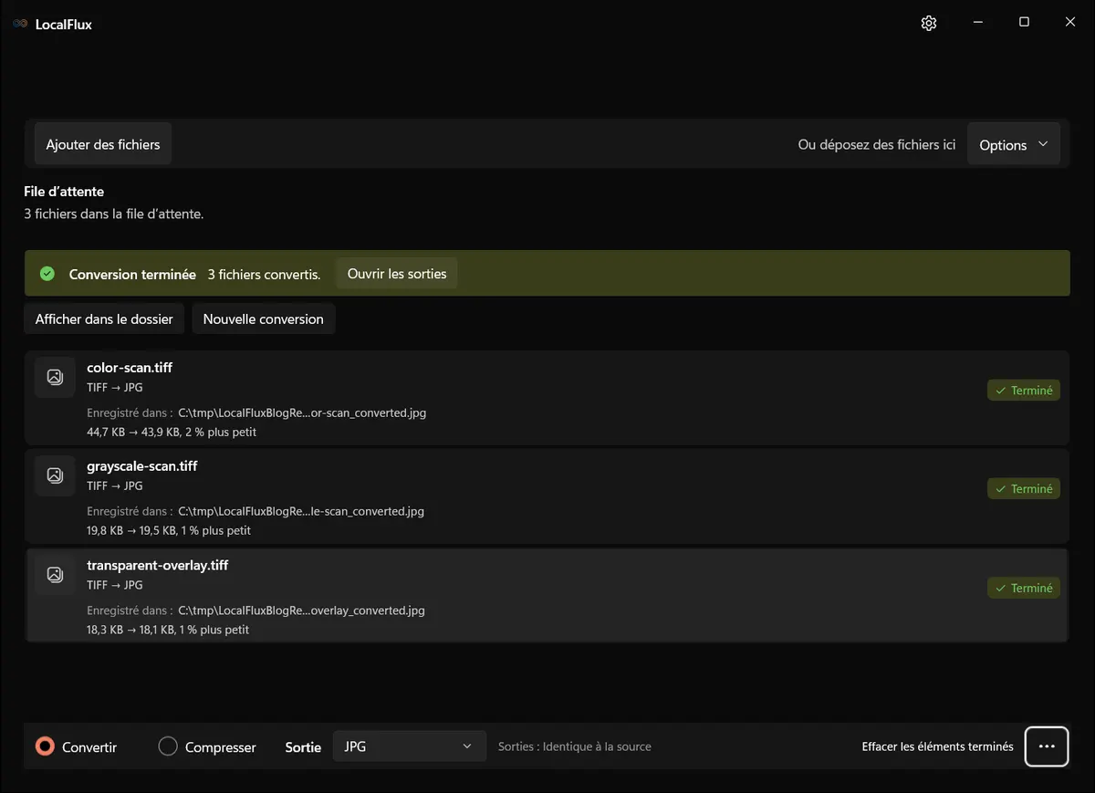Click the Conversion terminée status text
Screen dimensions: 1095x793
(132, 274)
